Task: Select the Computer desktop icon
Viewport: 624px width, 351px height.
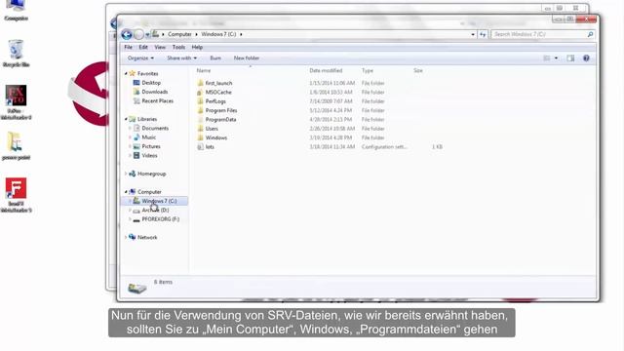Action: click(16, 11)
